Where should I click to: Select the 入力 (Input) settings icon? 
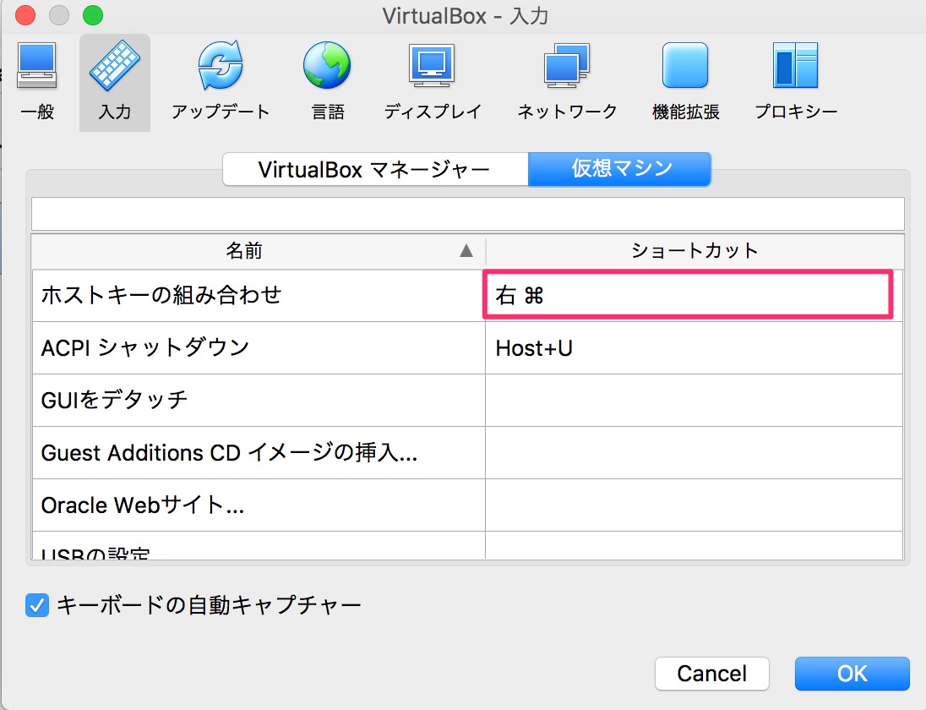pyautogui.click(x=114, y=80)
